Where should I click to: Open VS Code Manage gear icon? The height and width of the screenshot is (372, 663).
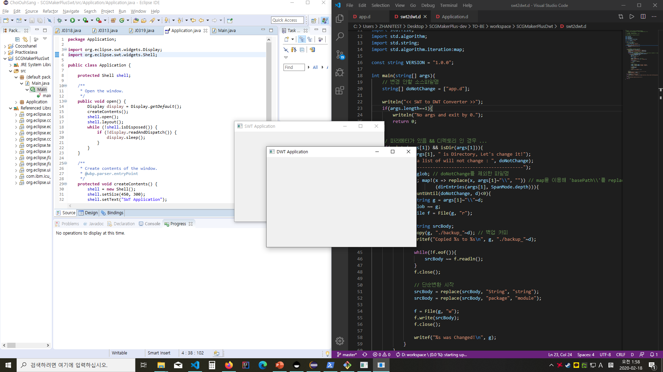point(340,341)
